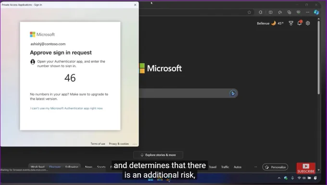Open the volume speaker icon in tray

(304, 178)
